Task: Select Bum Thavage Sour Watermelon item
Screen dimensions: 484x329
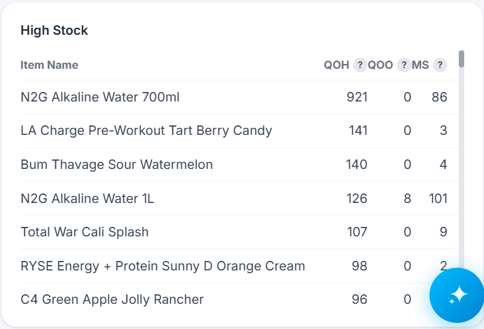Action: click(239, 165)
